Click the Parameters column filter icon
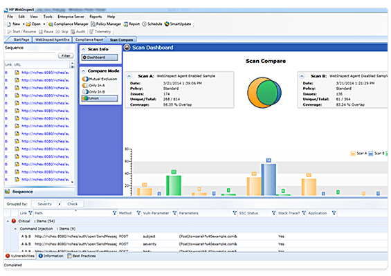This screenshot has height=276, width=391. click(x=235, y=213)
